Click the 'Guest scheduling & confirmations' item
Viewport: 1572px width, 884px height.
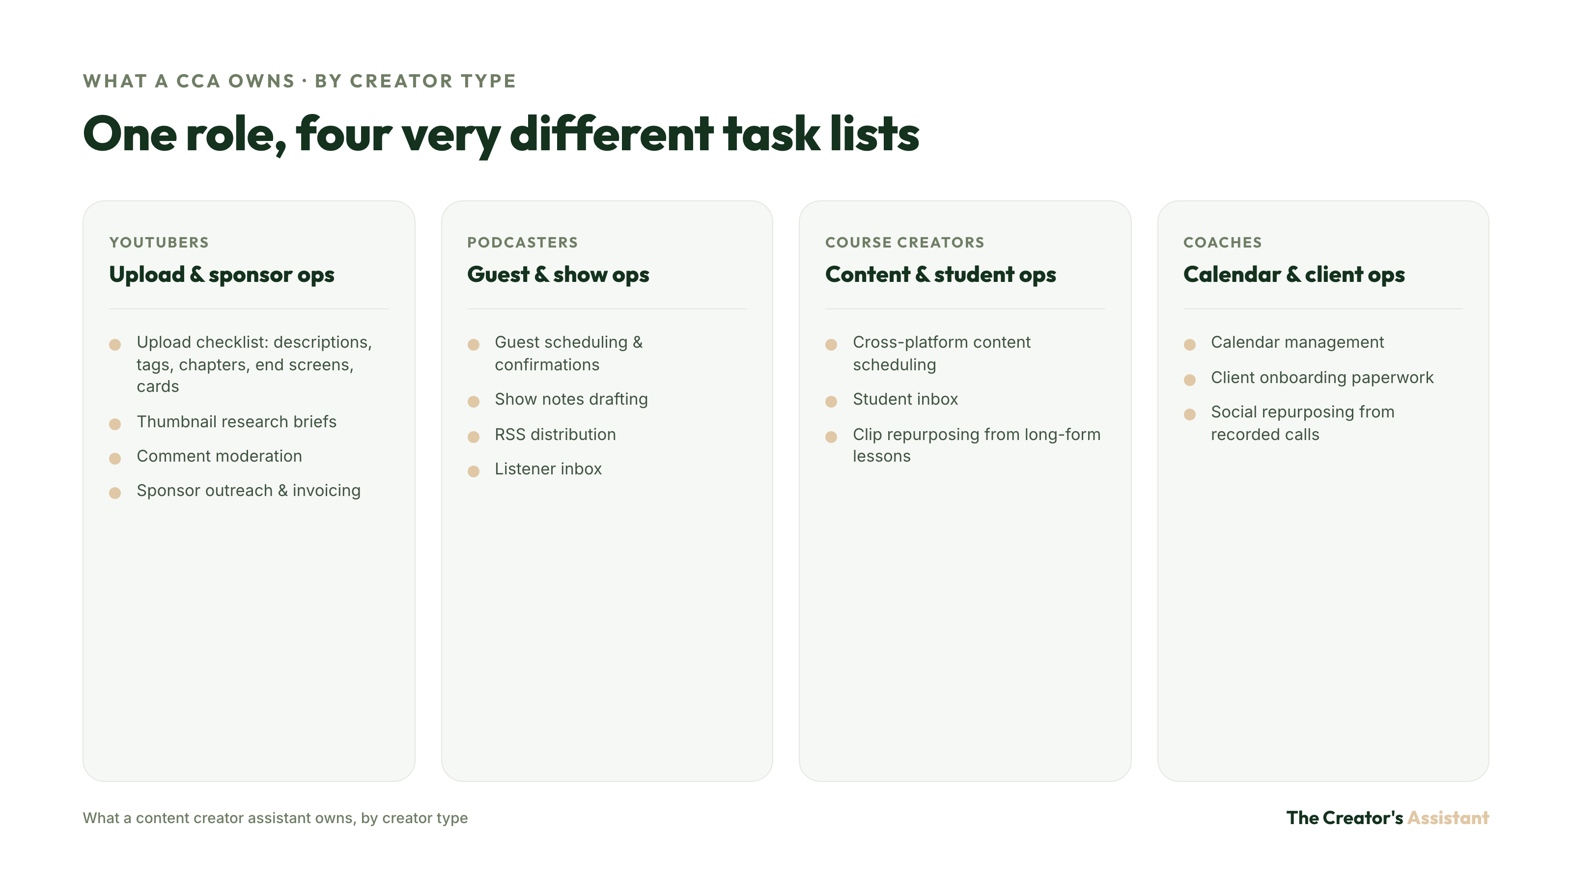point(569,353)
